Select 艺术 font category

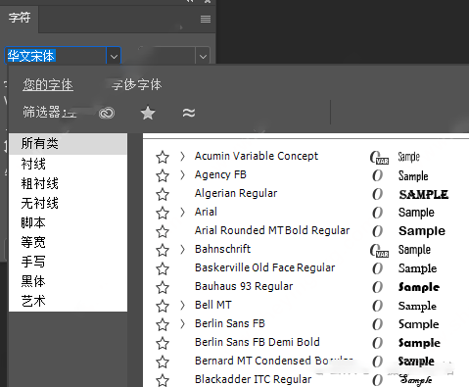pos(68,301)
